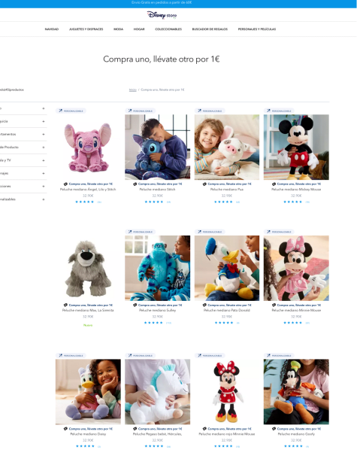
Task: Open the Peluche mediano Minnie Mouse link
Action: tap(296, 311)
